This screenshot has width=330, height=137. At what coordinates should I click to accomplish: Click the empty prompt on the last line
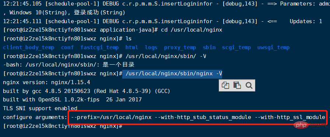tap(63, 126)
